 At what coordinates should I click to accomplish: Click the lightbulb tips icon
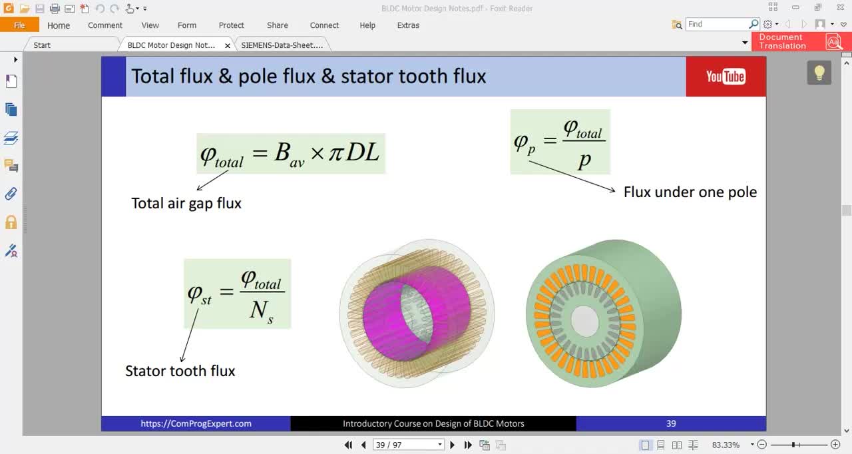[819, 73]
